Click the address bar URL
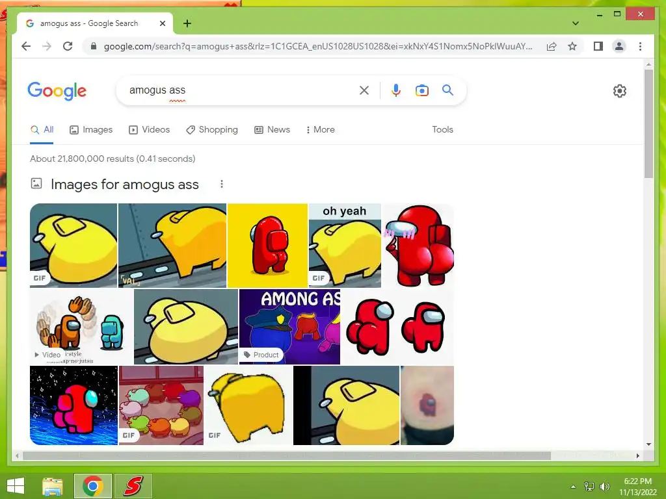 tap(317, 46)
